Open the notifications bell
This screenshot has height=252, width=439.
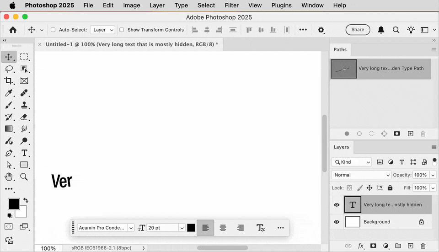click(x=381, y=30)
